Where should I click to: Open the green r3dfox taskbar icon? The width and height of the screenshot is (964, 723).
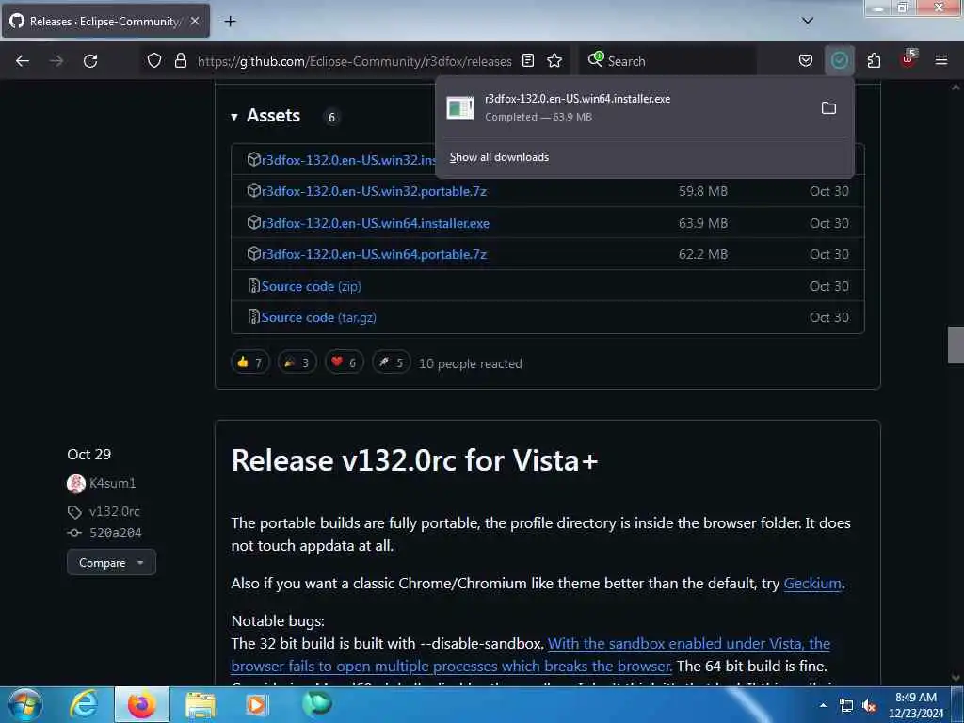[317, 703]
